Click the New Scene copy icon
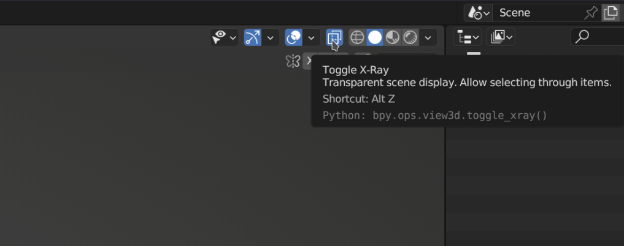 611,12
